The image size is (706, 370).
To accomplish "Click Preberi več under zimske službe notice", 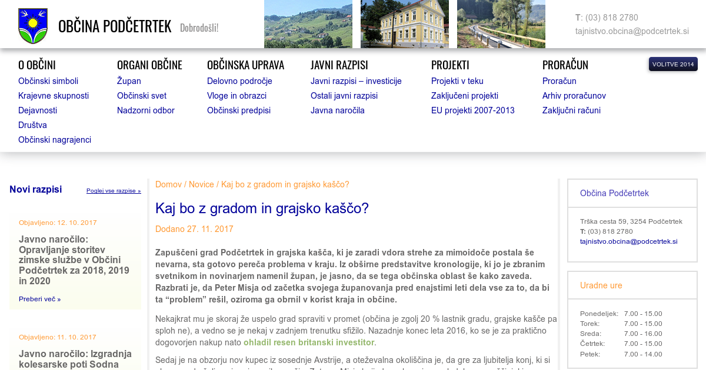I will (x=39, y=299).
